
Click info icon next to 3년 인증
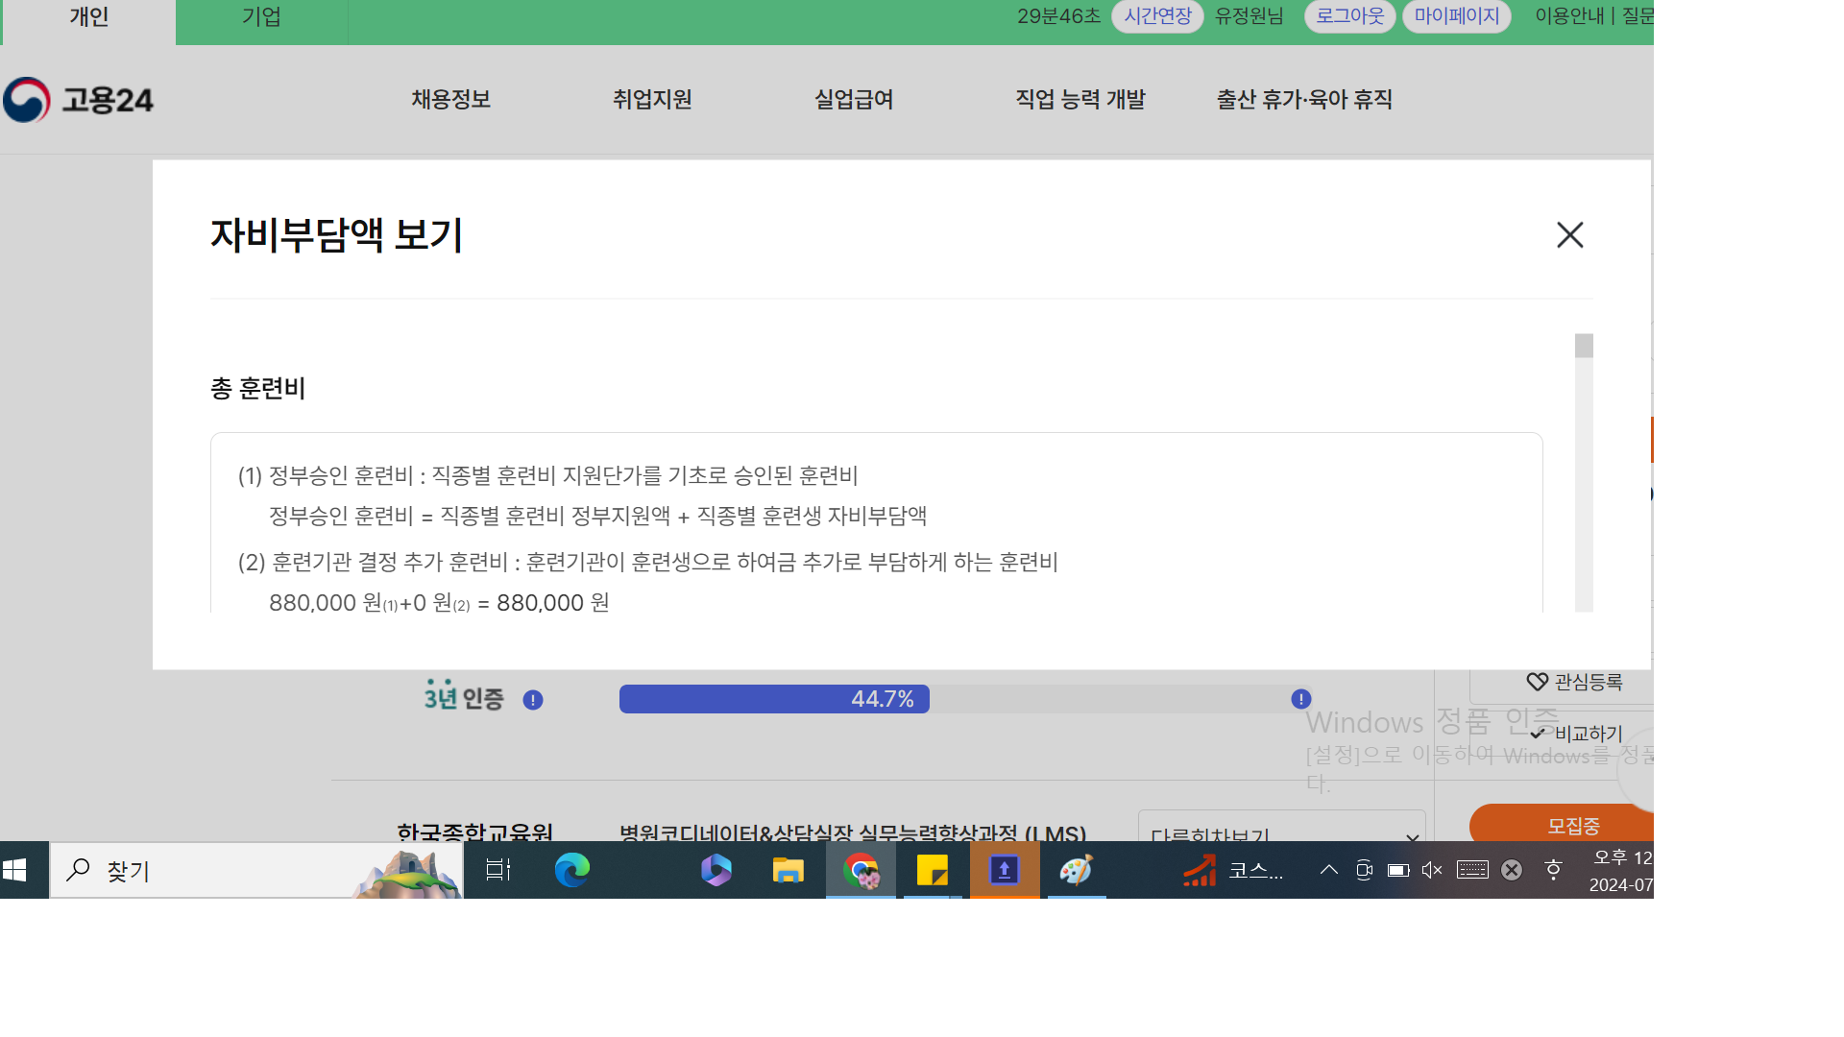(533, 700)
